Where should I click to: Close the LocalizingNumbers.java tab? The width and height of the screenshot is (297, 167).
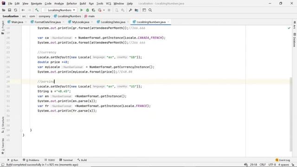(x=168, y=22)
